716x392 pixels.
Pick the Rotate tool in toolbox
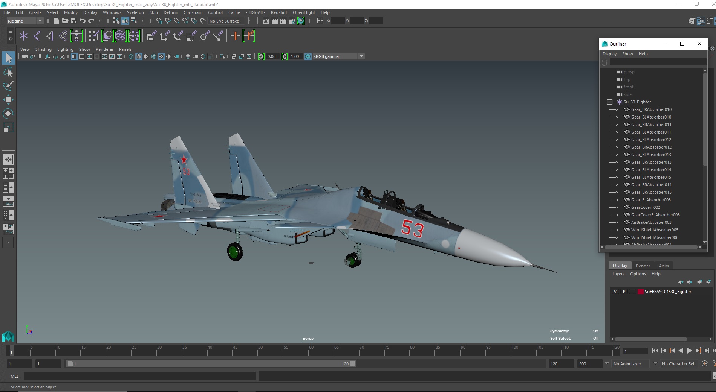[x=8, y=113]
